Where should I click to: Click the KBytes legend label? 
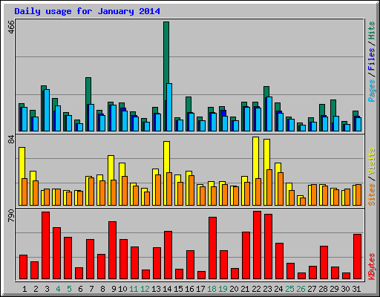pyautogui.click(x=371, y=267)
